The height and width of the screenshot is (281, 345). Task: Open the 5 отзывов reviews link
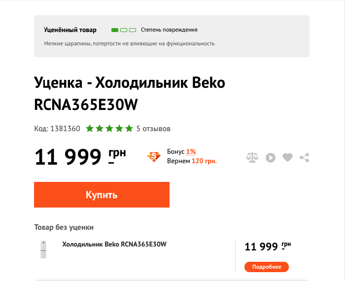pos(153,129)
